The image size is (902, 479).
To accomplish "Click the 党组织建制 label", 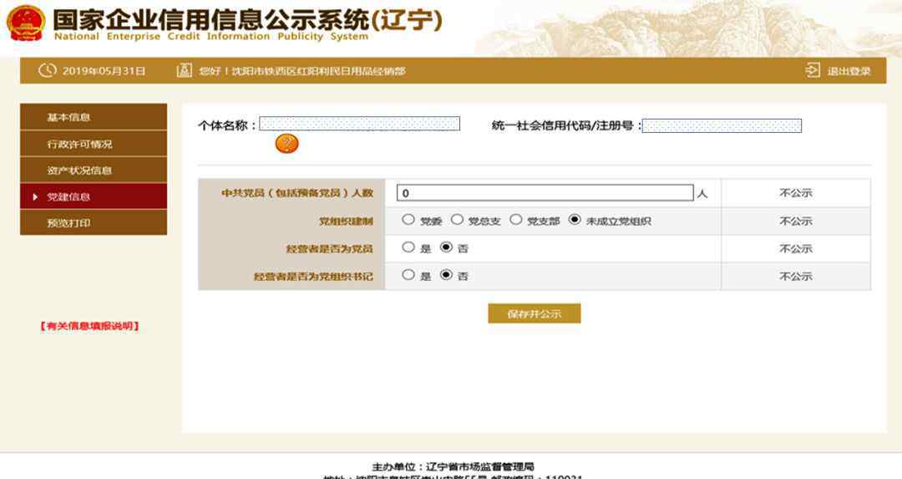I will click(x=347, y=221).
